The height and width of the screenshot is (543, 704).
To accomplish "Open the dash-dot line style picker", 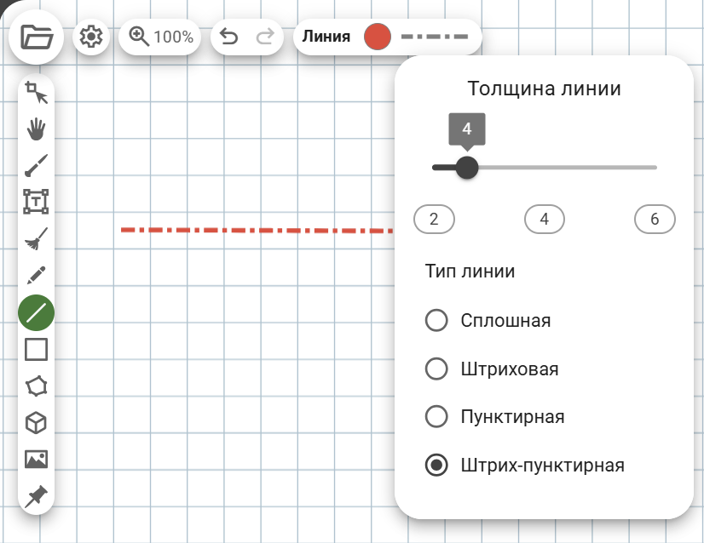I will [x=435, y=37].
